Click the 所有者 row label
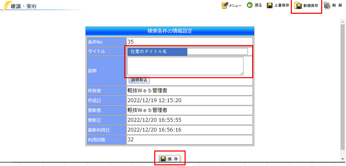The image size is (346, 166). 107,91
